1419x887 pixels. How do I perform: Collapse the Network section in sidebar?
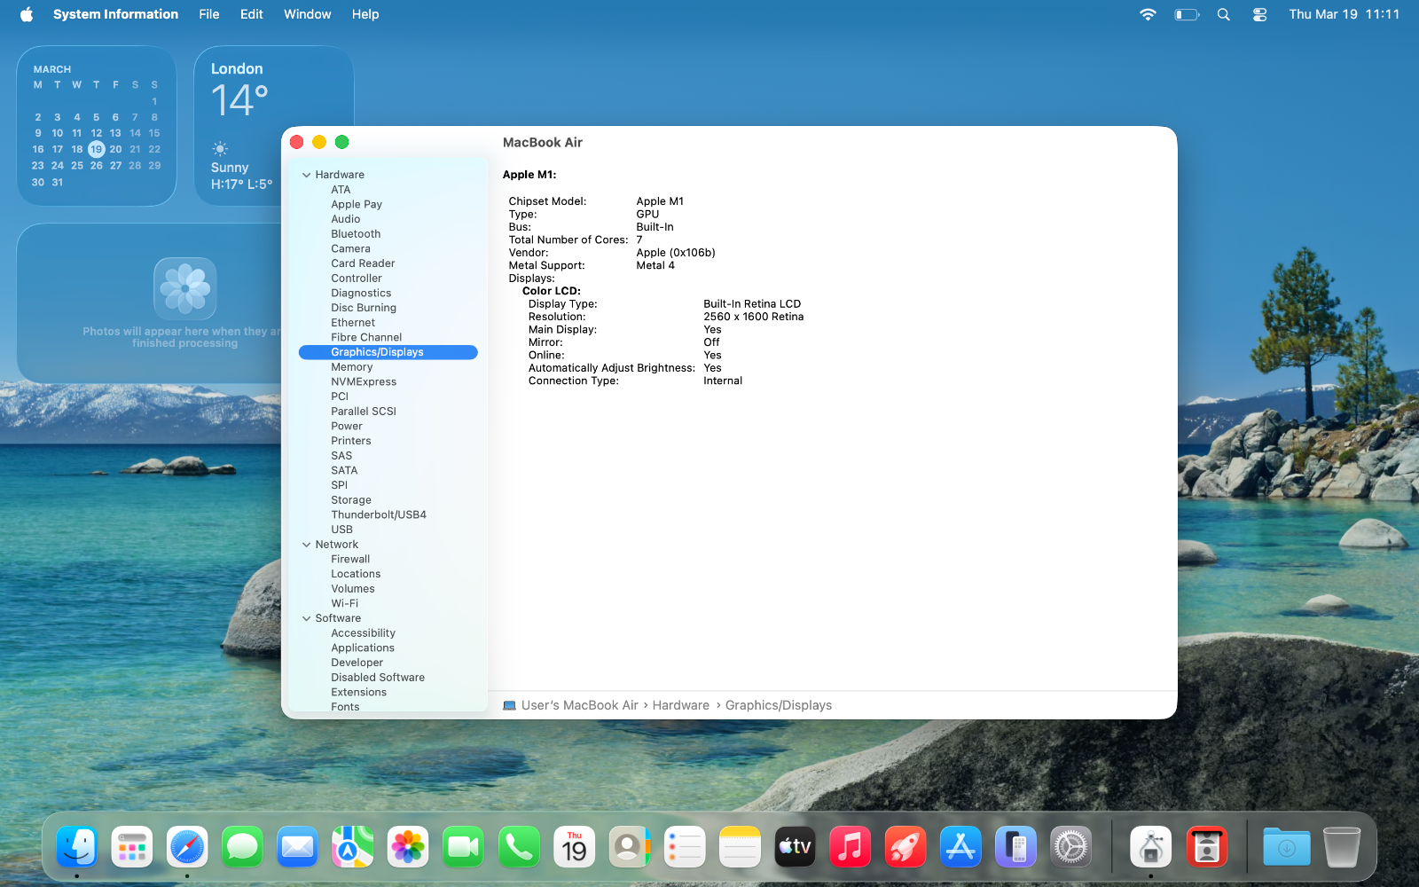point(307,545)
